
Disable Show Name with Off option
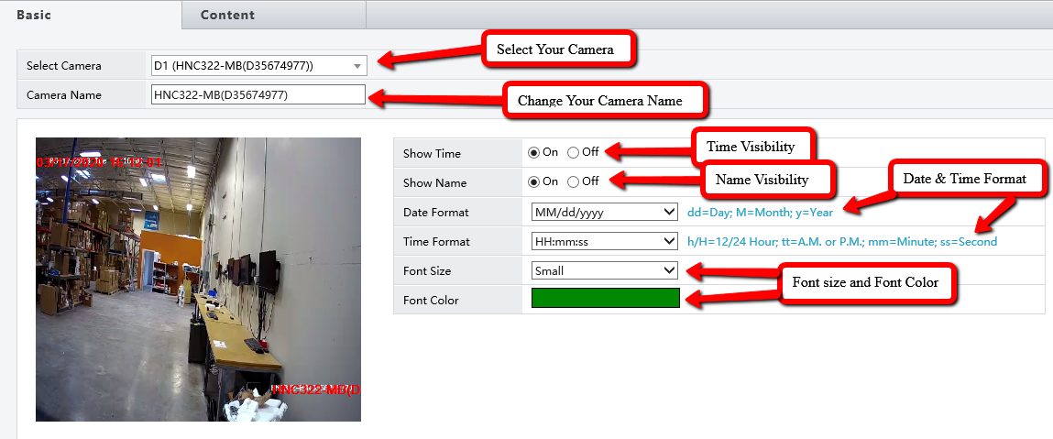574,181
